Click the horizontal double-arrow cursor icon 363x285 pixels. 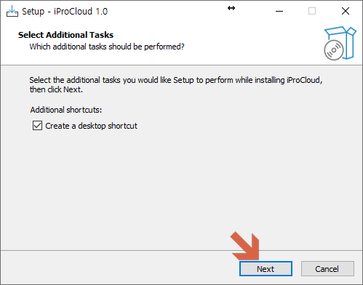(231, 8)
